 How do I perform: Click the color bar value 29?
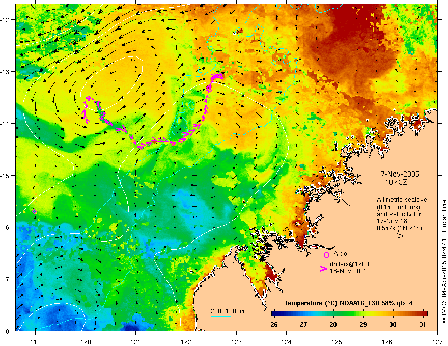pyautogui.click(x=363, y=324)
